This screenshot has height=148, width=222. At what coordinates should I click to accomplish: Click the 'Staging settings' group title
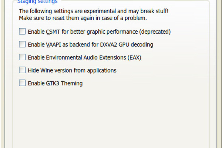click(37, 1)
